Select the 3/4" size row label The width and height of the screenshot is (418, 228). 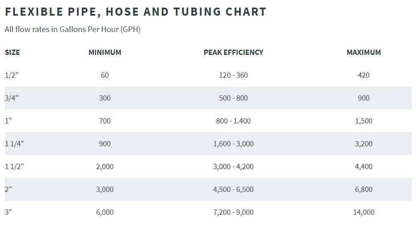12,98
